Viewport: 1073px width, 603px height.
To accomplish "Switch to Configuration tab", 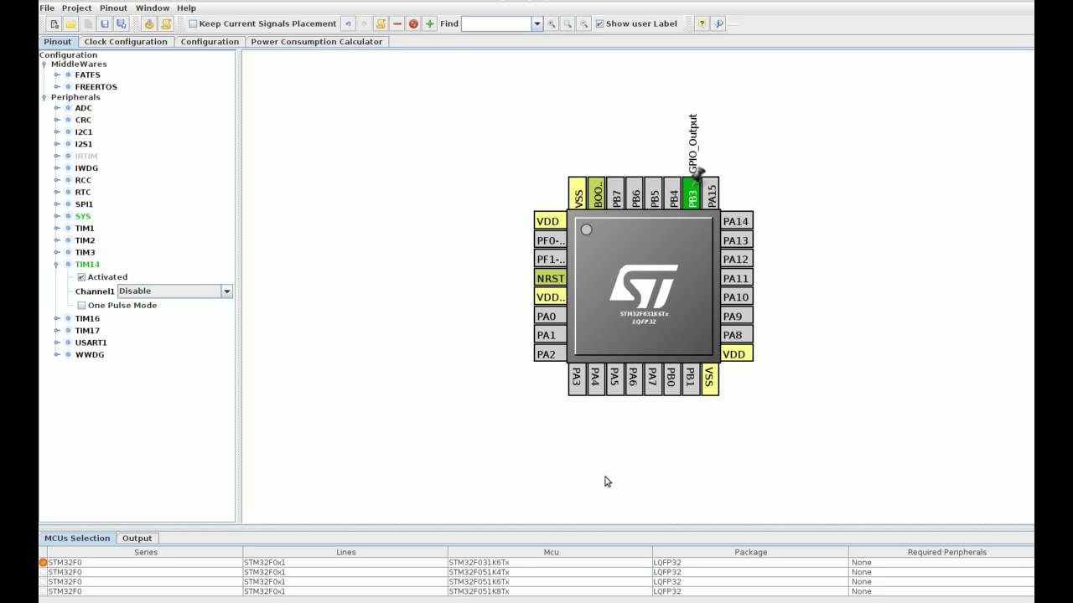I will (x=210, y=42).
